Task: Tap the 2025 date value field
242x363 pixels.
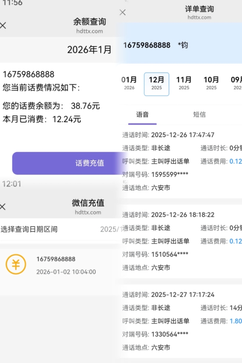Action: pyautogui.click(x=109, y=229)
